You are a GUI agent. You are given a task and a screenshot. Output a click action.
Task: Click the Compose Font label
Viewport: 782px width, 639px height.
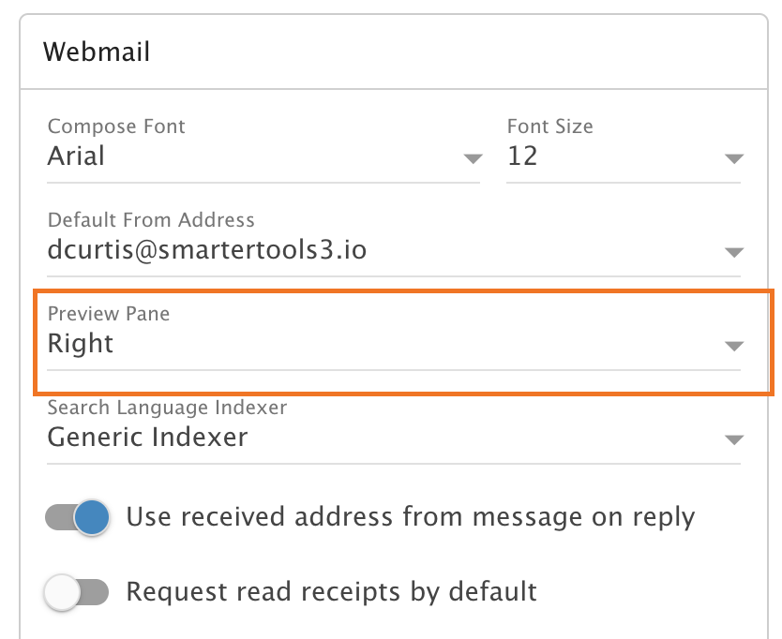[116, 126]
